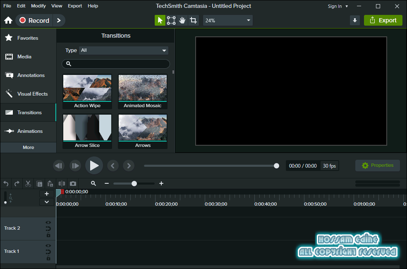Select the Pan hand tool
This screenshot has width=407, height=269.
[x=182, y=20]
